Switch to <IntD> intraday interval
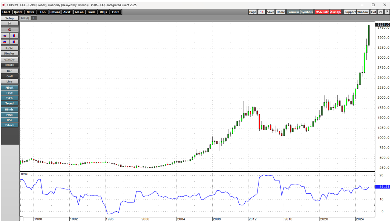 [x=10, y=60]
